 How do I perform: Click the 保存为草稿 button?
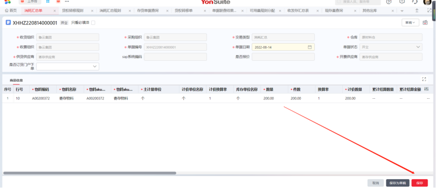398,183
